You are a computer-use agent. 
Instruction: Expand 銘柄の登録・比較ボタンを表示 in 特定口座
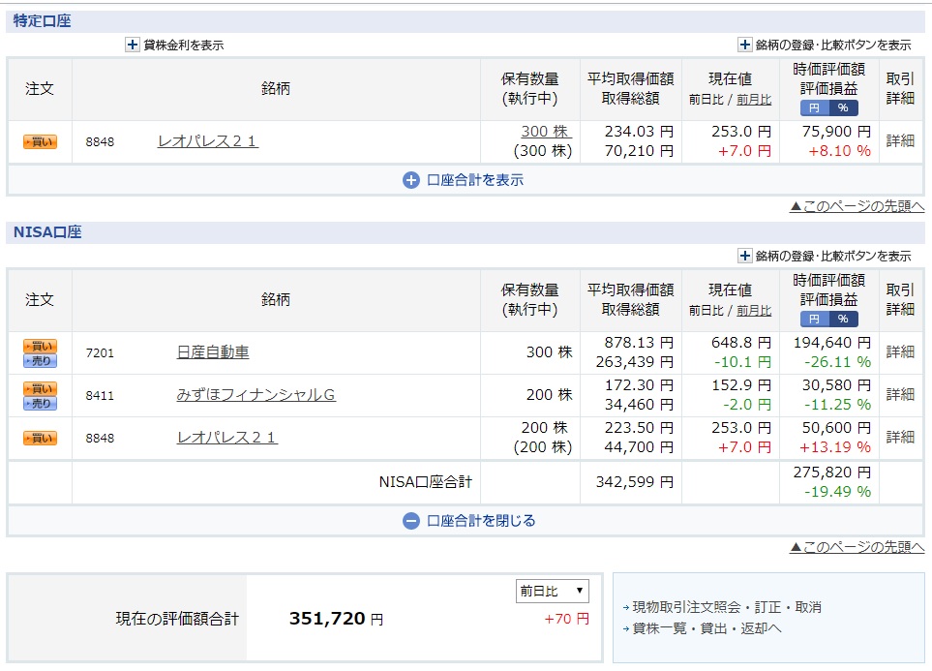coord(744,45)
